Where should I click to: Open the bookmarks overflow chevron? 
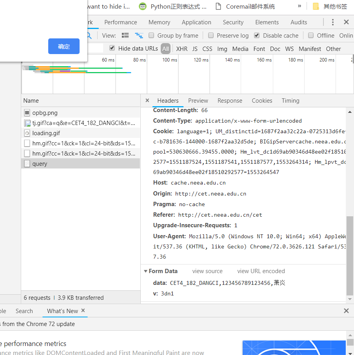pos(300,6)
